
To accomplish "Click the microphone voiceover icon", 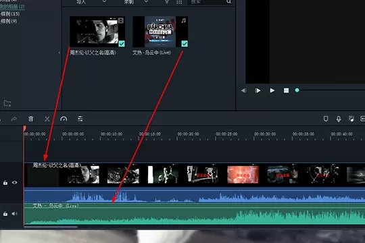I will [339, 119].
